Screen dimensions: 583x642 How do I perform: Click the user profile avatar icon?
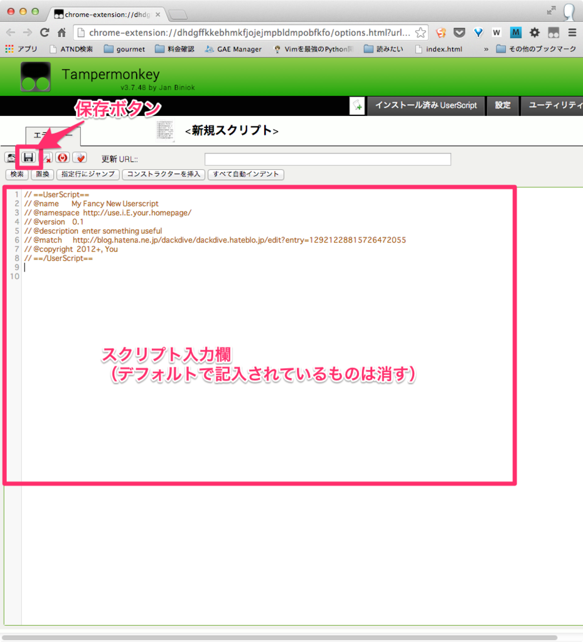click(x=569, y=11)
